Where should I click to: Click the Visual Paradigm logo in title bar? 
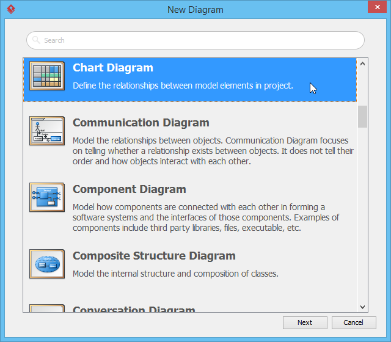point(11,10)
